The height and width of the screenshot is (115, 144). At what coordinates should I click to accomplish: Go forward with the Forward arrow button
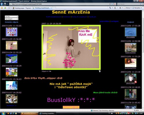click(5, 4)
